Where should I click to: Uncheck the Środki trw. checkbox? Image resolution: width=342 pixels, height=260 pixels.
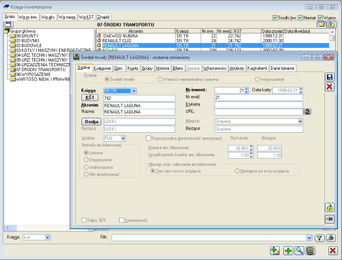tap(275, 18)
